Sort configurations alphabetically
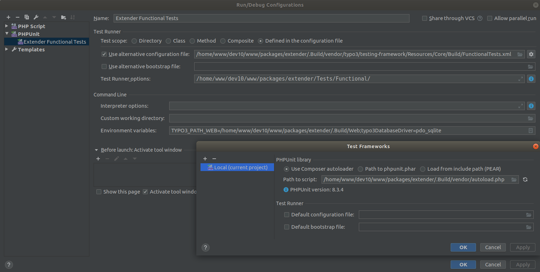The image size is (540, 272). click(x=73, y=17)
